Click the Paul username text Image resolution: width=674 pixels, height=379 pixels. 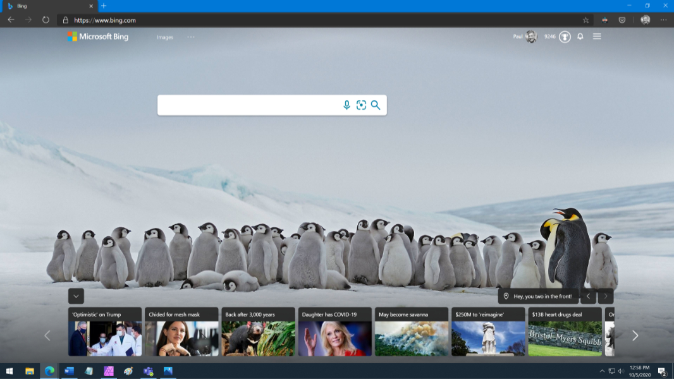pos(518,37)
